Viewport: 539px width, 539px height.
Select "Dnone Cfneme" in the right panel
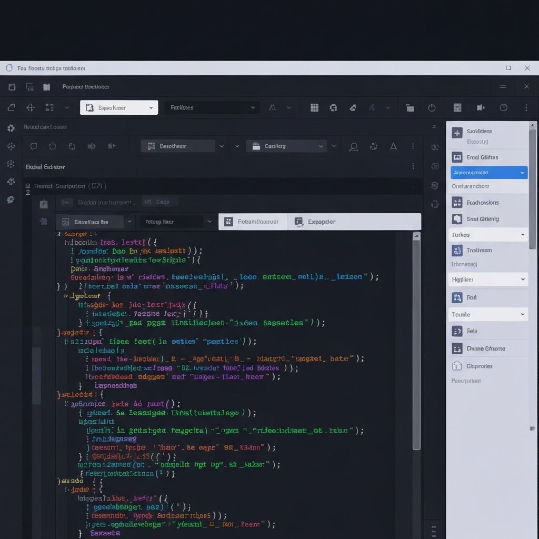click(485, 348)
